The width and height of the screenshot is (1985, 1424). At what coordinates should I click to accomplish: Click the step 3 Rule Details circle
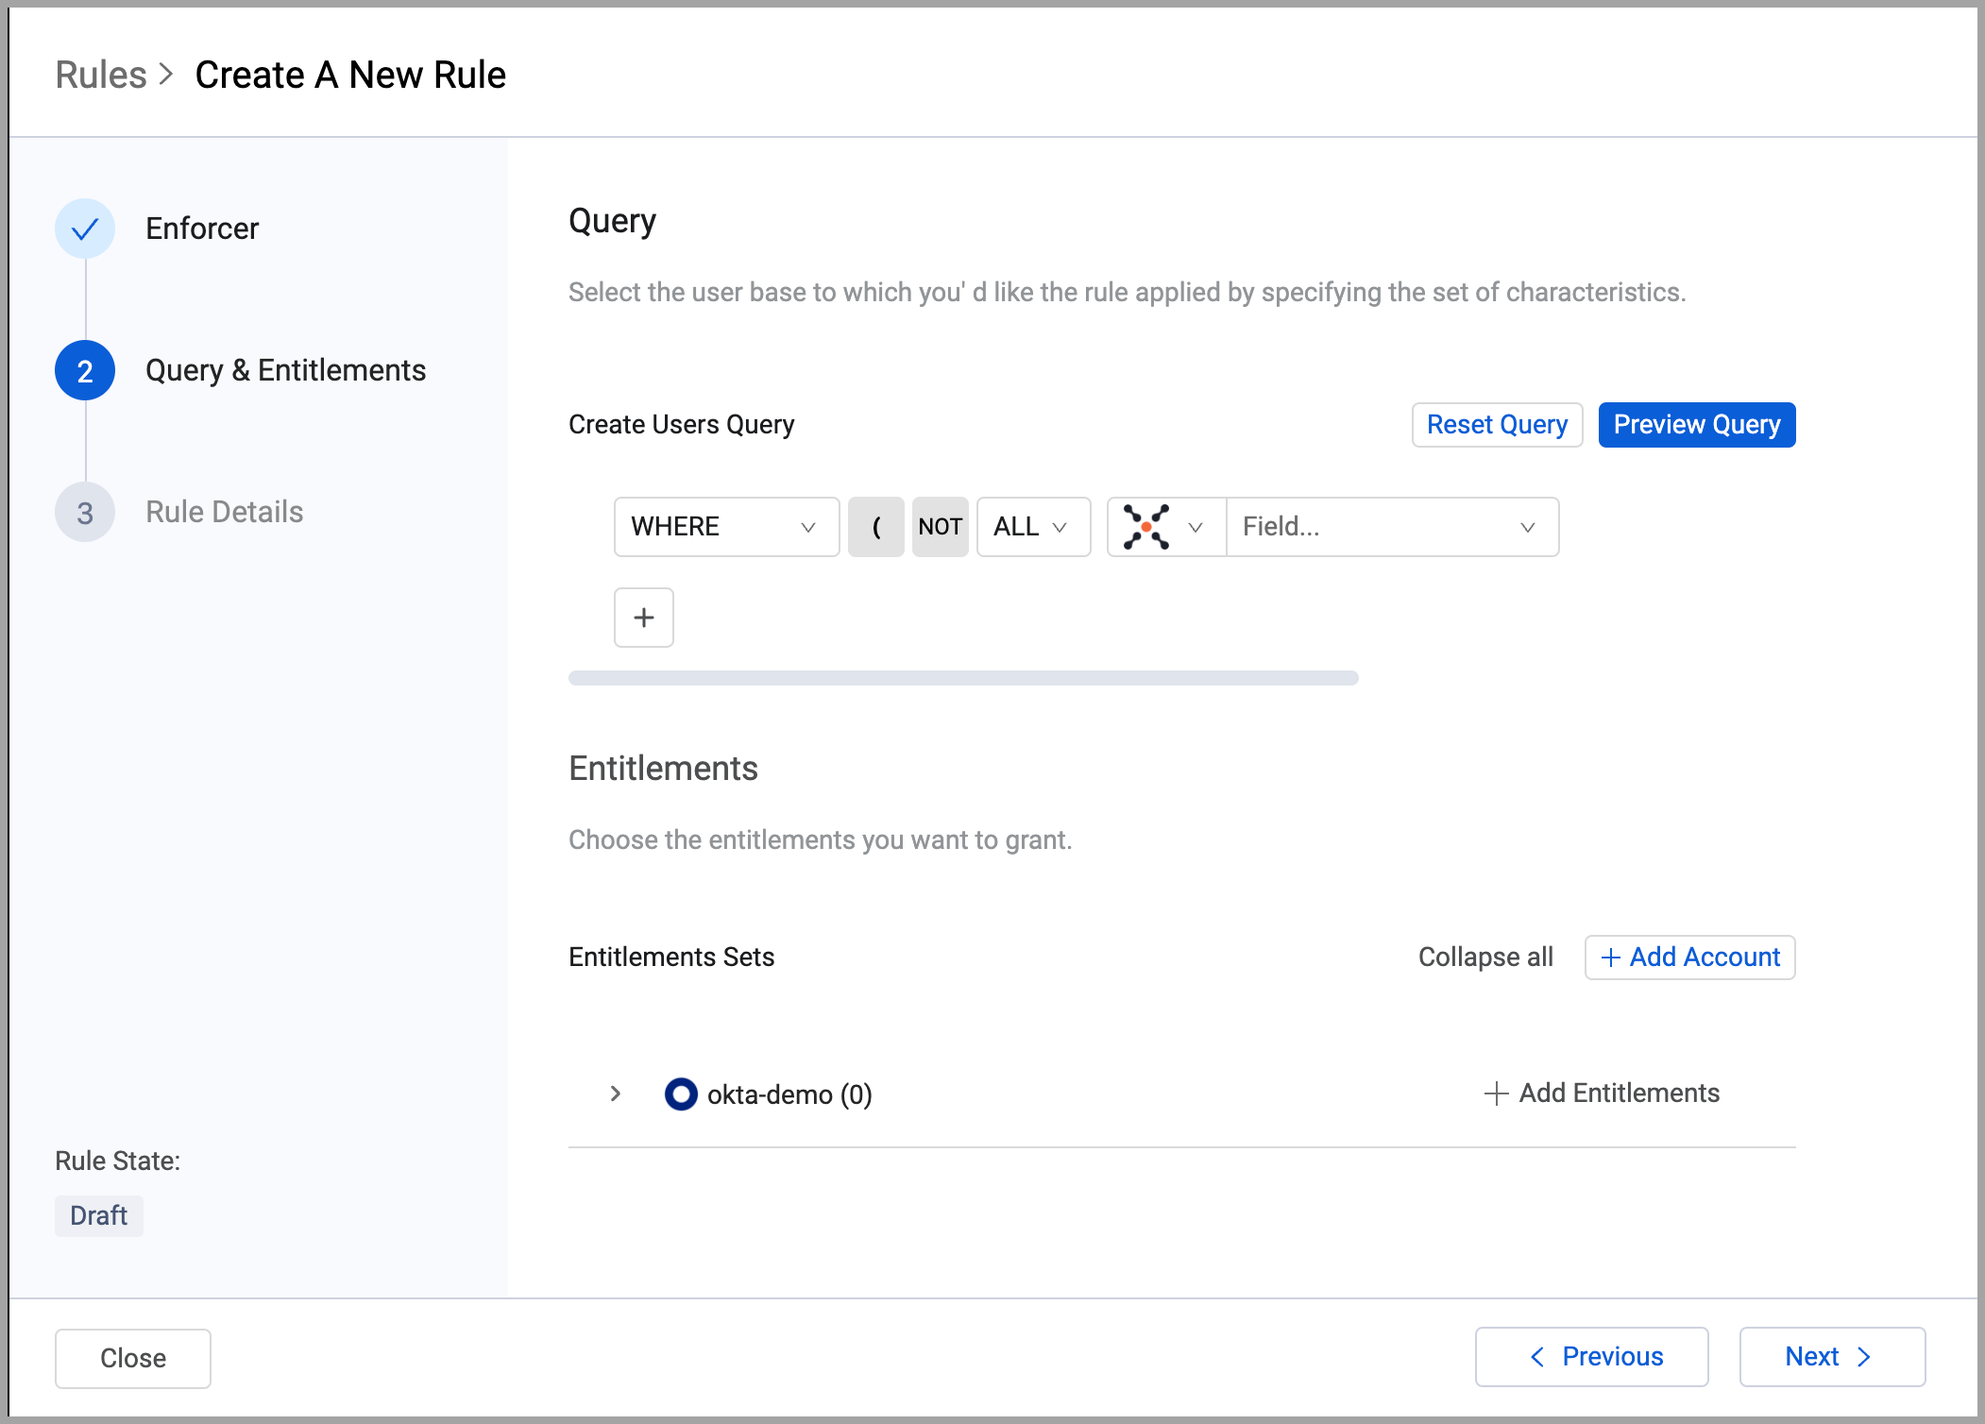85,512
